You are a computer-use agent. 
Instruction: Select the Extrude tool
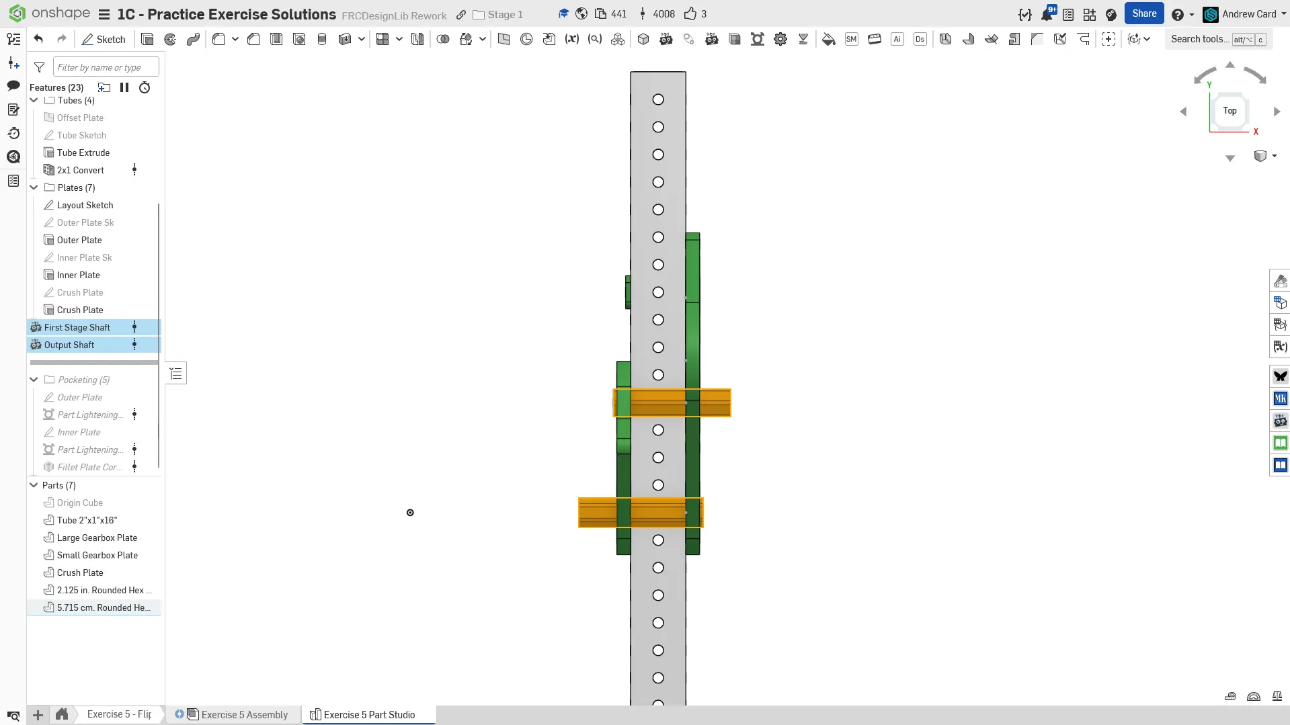(147, 39)
